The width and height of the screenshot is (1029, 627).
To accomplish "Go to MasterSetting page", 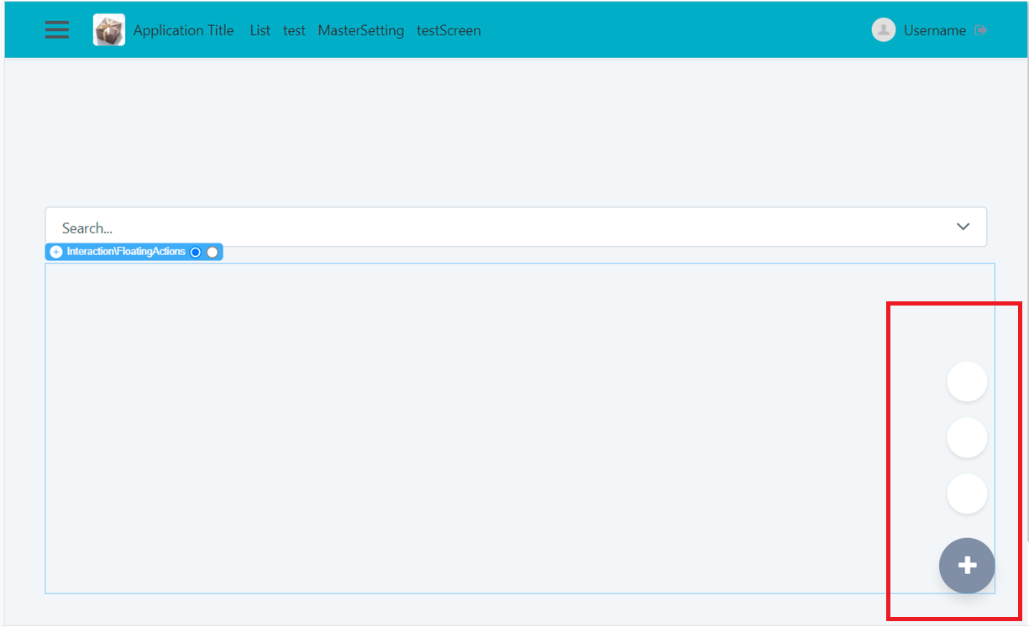I will click(361, 30).
